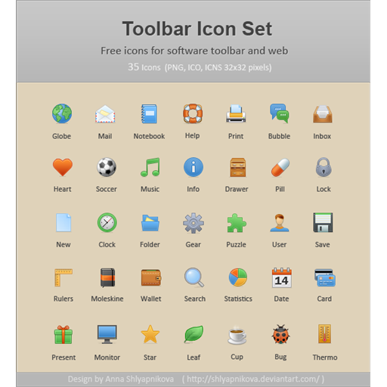Image resolution: width=387 pixels, height=387 pixels.
Task: Click the Print printer icon
Action: point(236,113)
